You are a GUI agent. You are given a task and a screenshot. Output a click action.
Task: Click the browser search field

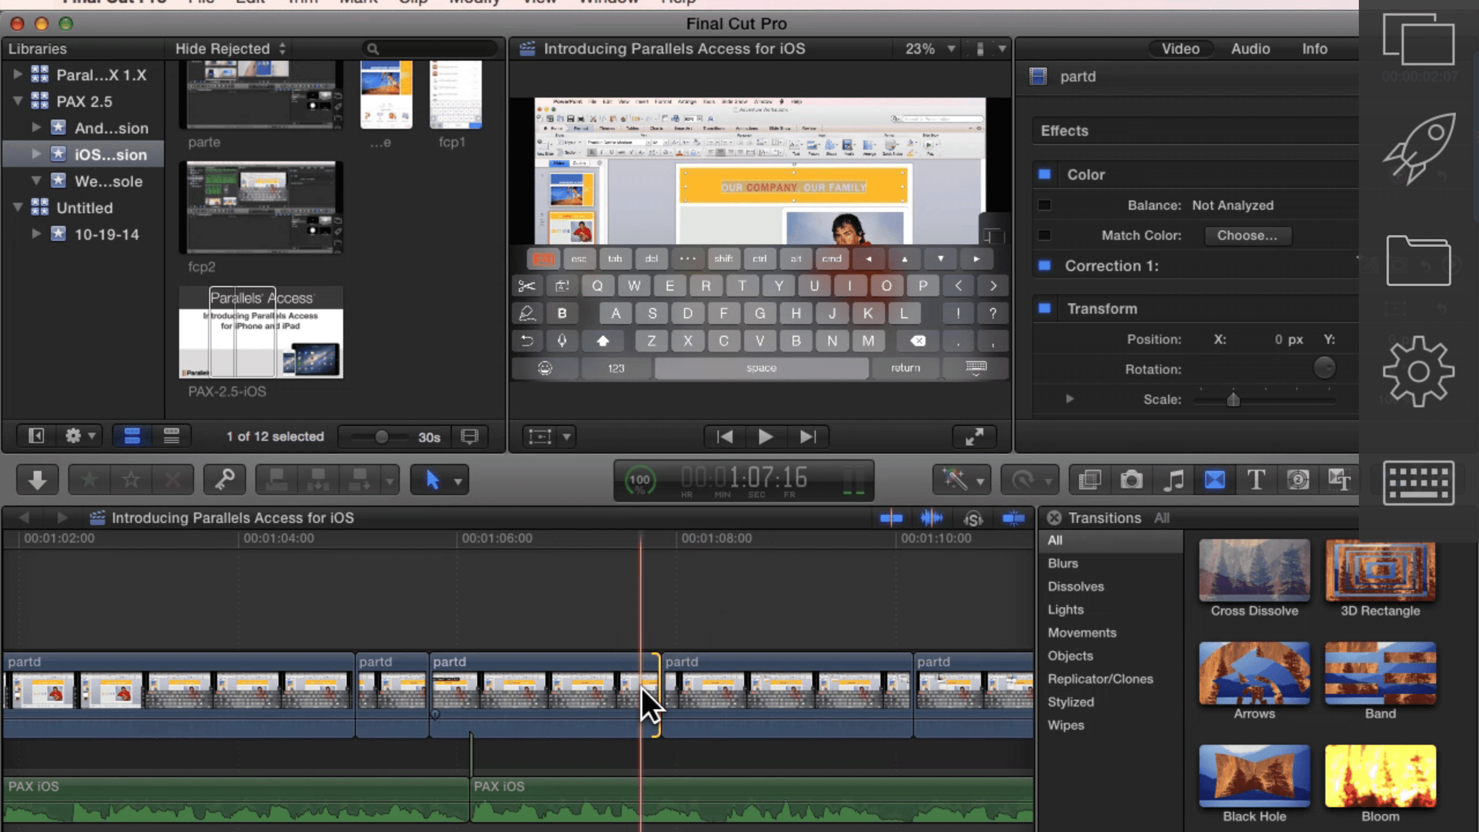coord(431,49)
